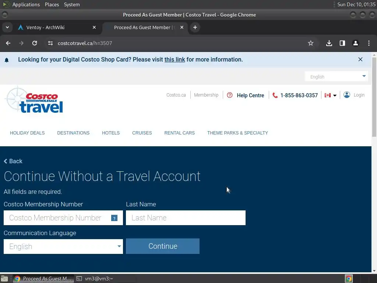Click the Chrome icon in bottom-right tray
This screenshot has width=377, height=283.
click(x=349, y=279)
